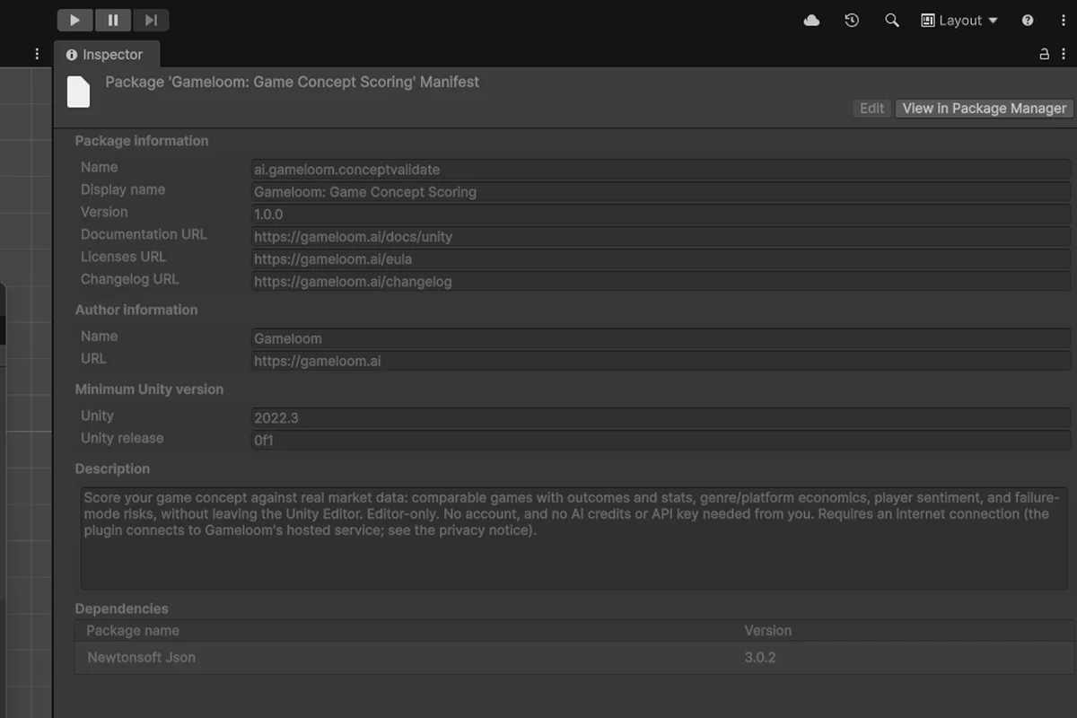Click the Description text area
Image resolution: width=1077 pixels, height=718 pixels.
point(574,538)
